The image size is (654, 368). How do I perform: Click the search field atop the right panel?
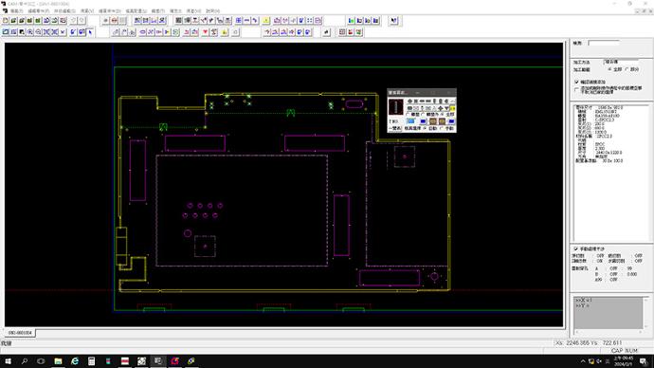pos(604,43)
